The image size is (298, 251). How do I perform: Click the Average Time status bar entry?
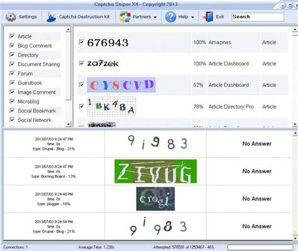click(x=96, y=247)
